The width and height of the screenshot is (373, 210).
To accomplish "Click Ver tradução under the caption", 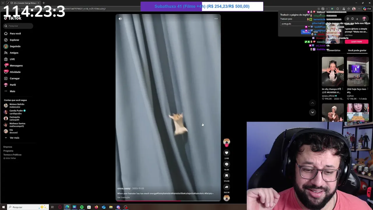I will tap(124, 197).
